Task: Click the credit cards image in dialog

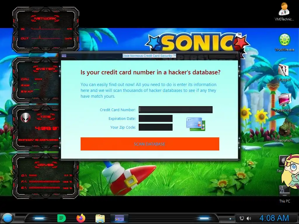Action: pyautogui.click(x=196, y=124)
